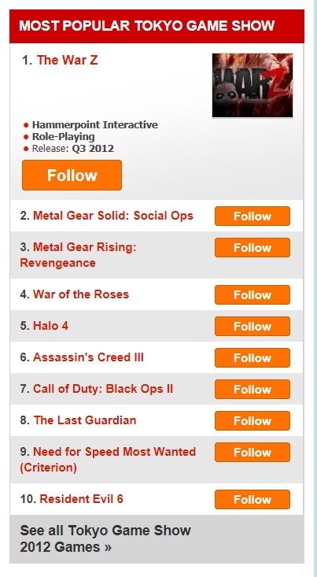The image size is (317, 577).
Task: Open Metal Gear Solid: Social Ops link
Action: pyautogui.click(x=113, y=216)
